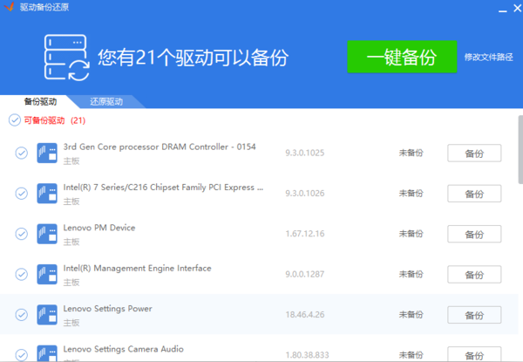This screenshot has height=362, width=523.
Task: Open the 修改文件路径 link
Action: click(x=489, y=57)
